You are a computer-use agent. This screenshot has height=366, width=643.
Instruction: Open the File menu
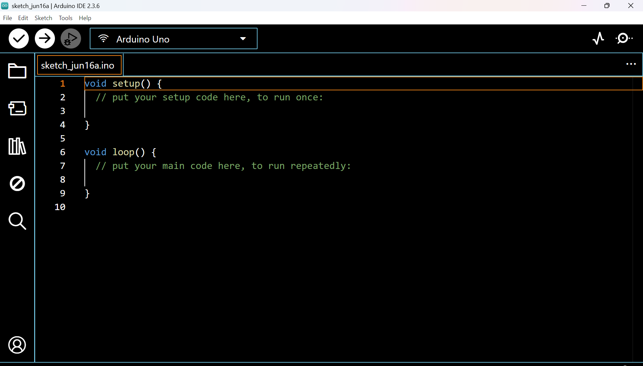tap(7, 18)
